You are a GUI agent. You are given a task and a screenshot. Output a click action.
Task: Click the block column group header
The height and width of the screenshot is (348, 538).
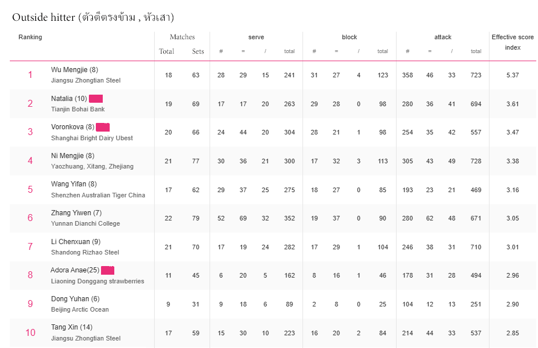349,38
